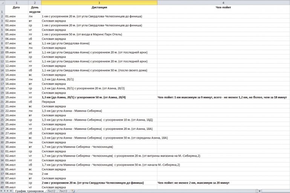Screen dimensions: 290x193
Task: Select row 39 via its row header
Action: coord(2,182)
